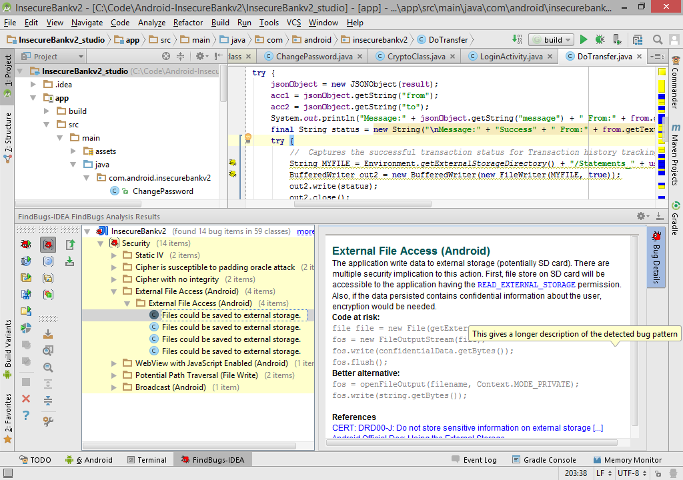Open FindBugs help question mark icon

click(x=26, y=415)
